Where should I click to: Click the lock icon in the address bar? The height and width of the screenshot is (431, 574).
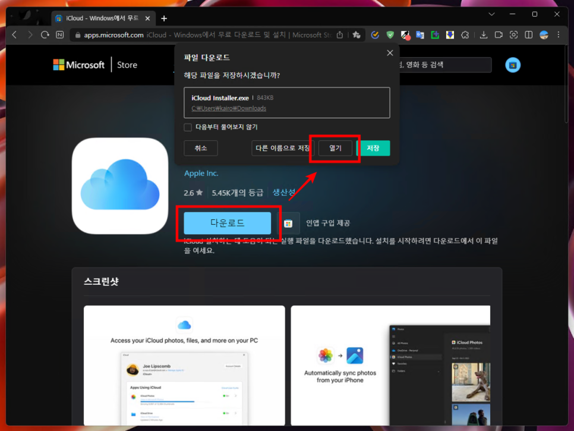click(78, 35)
